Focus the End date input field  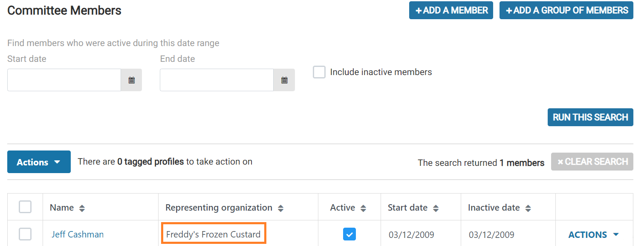[217, 80]
